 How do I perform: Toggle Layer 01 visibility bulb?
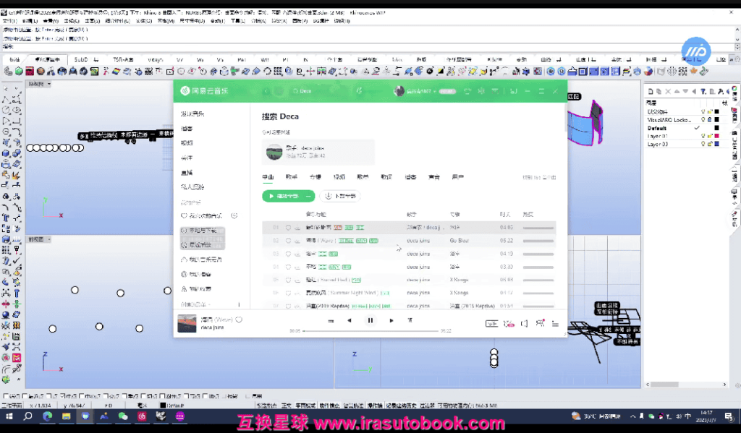703,136
